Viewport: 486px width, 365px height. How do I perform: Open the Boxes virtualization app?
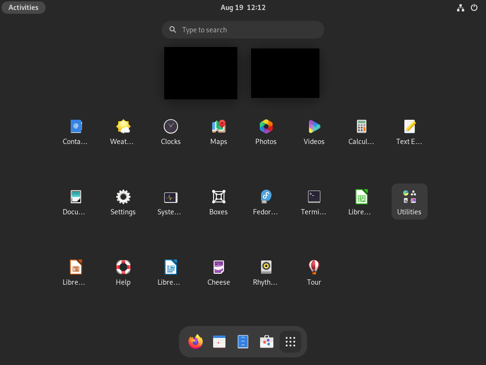click(218, 202)
